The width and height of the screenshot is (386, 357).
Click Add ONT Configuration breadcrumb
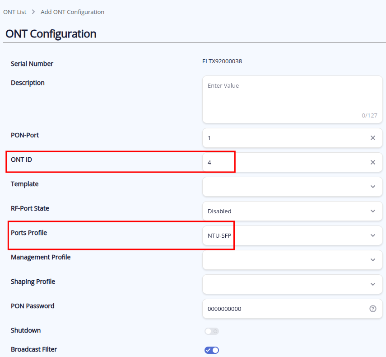pyautogui.click(x=72, y=12)
